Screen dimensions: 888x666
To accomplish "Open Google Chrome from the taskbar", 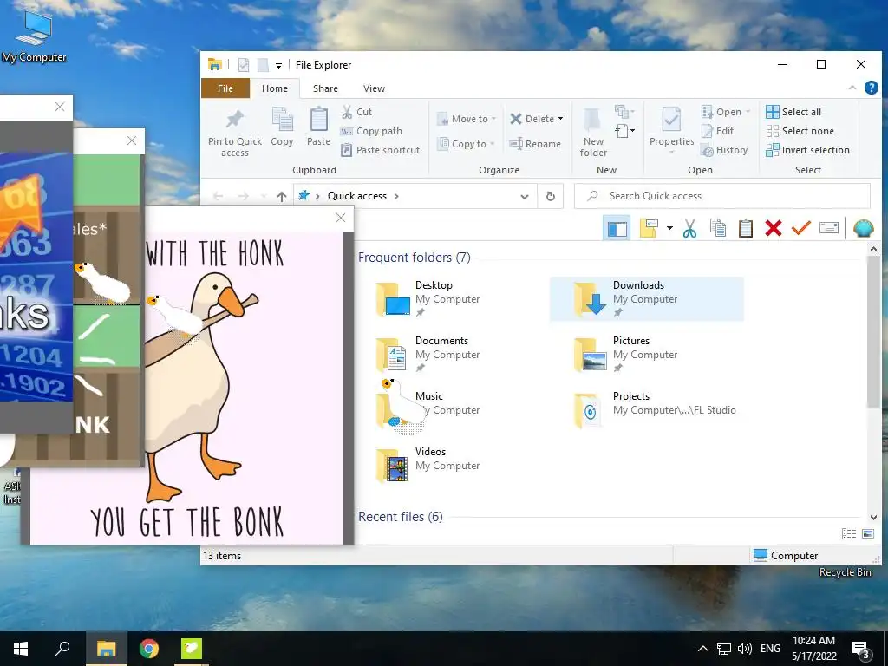I will (149, 649).
